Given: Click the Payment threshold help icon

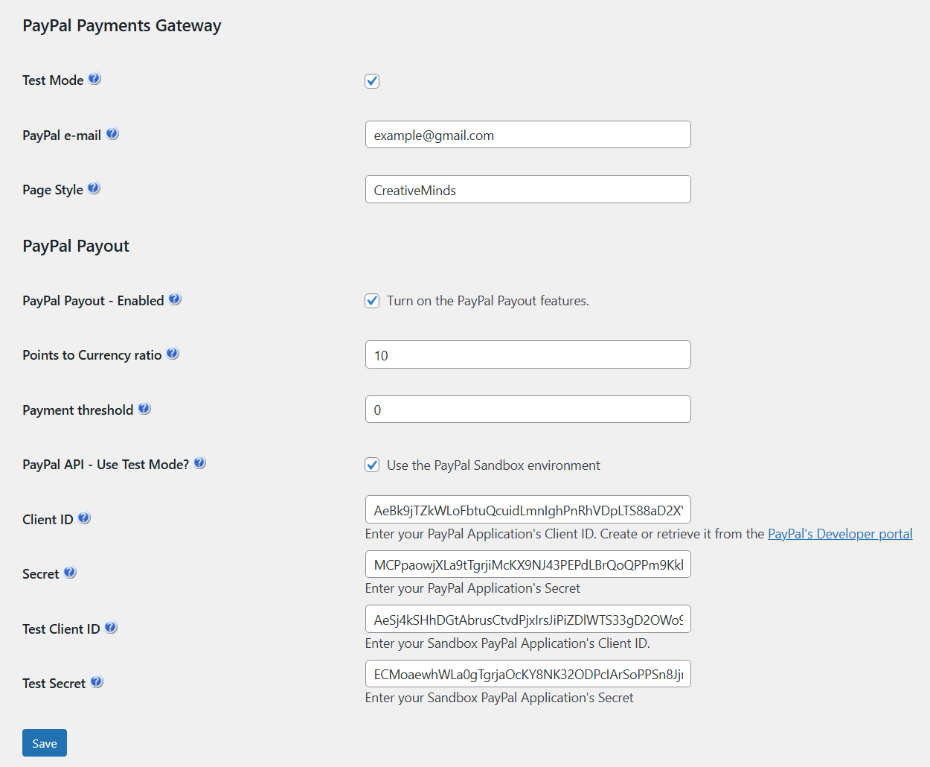Looking at the screenshot, I should click(x=144, y=409).
